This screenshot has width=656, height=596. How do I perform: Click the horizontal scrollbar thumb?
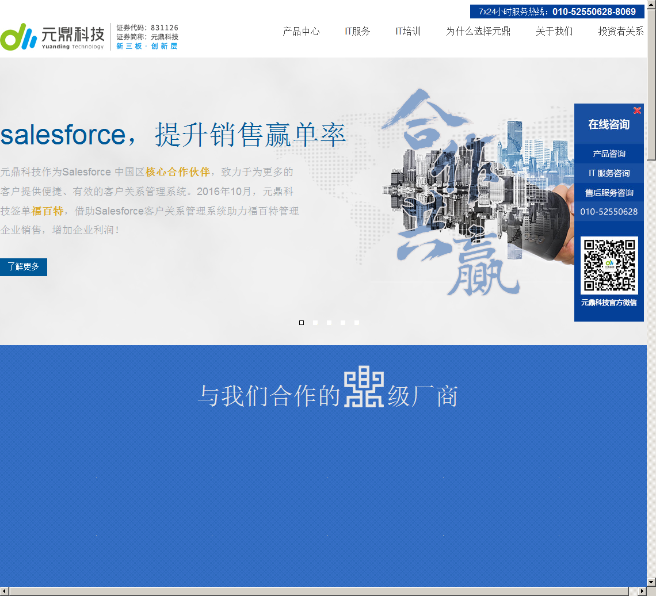tap(319, 591)
